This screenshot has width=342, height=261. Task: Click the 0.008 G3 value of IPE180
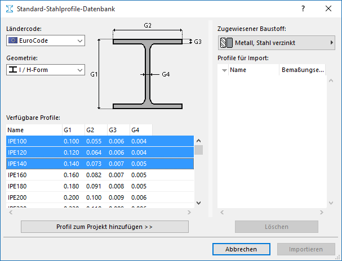(x=116, y=186)
